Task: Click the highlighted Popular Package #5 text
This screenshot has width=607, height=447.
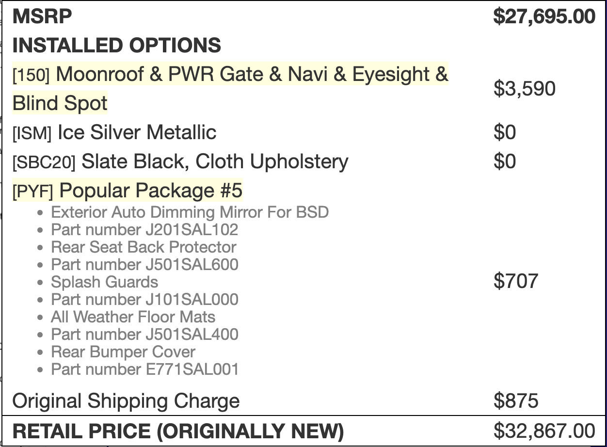Action: click(150, 191)
